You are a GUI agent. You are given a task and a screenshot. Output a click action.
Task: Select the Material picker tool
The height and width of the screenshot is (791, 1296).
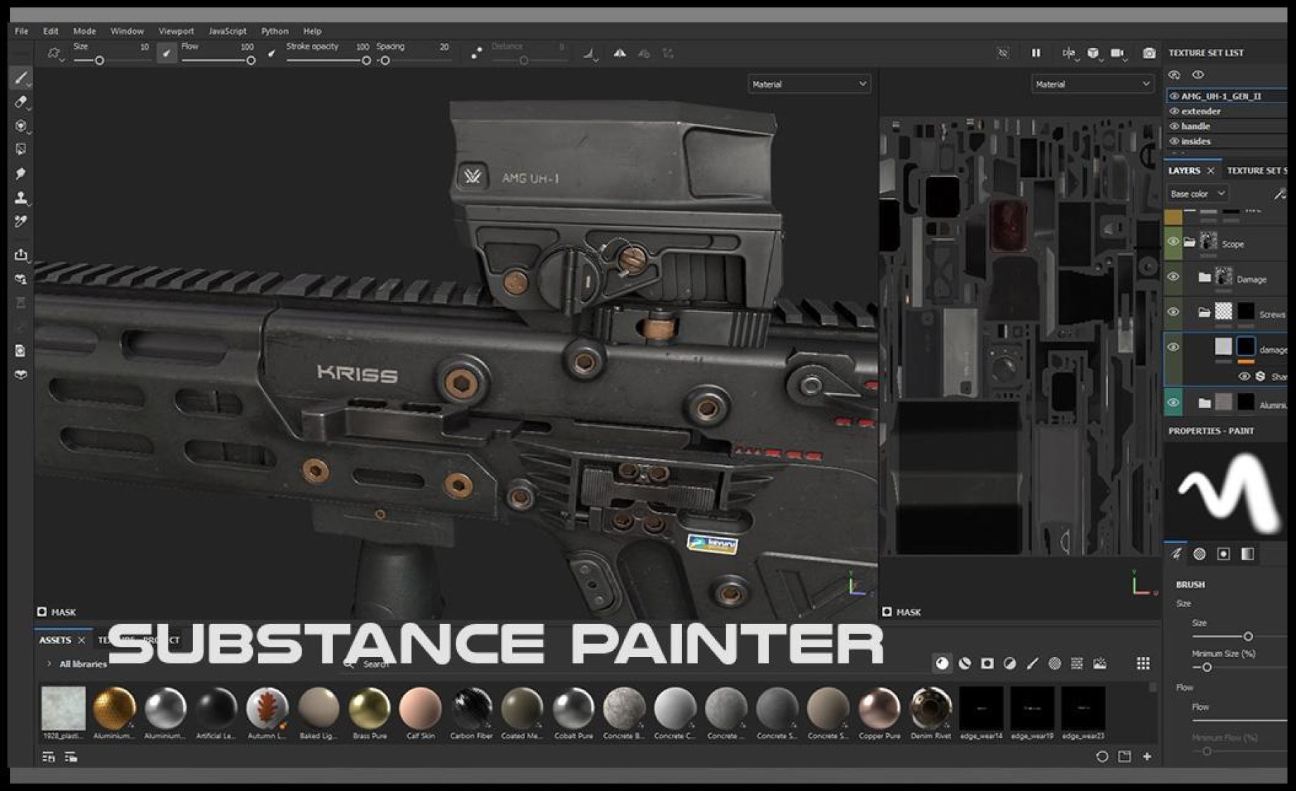pos(21,221)
